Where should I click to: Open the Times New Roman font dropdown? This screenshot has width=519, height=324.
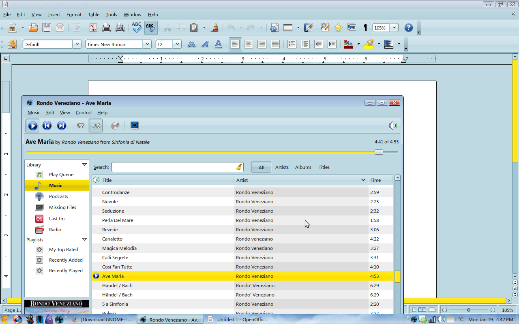pyautogui.click(x=147, y=44)
